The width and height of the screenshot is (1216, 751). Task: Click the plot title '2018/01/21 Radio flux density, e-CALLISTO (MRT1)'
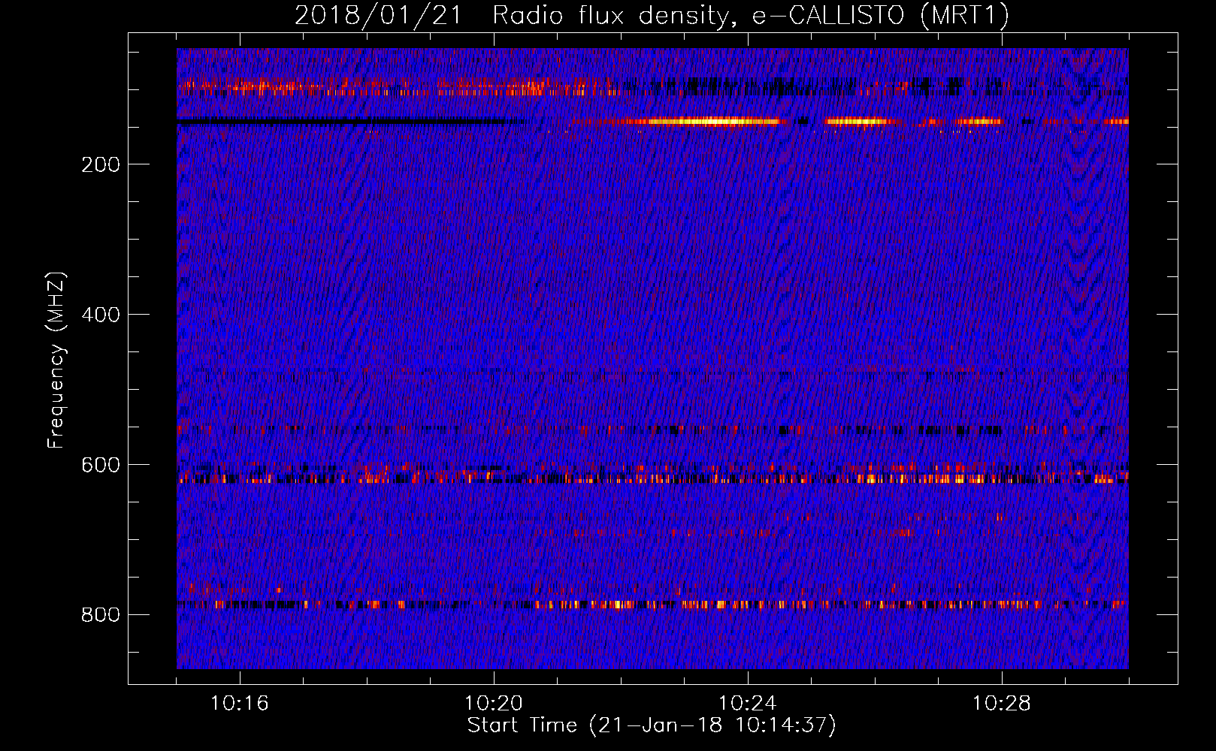point(652,15)
